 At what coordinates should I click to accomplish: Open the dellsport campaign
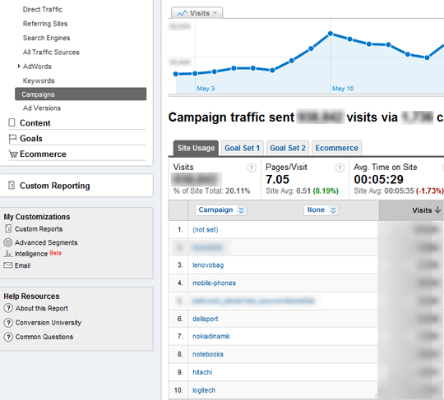click(206, 319)
